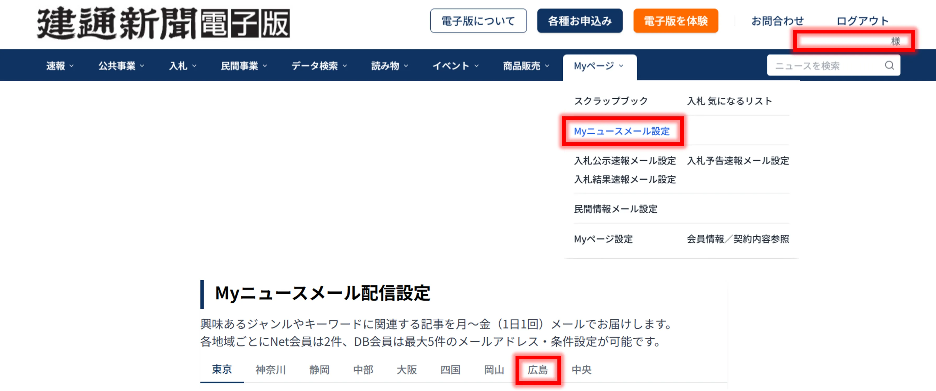936x391 pixels.
Task: Switch to the 中央 tab
Action: [x=581, y=370]
